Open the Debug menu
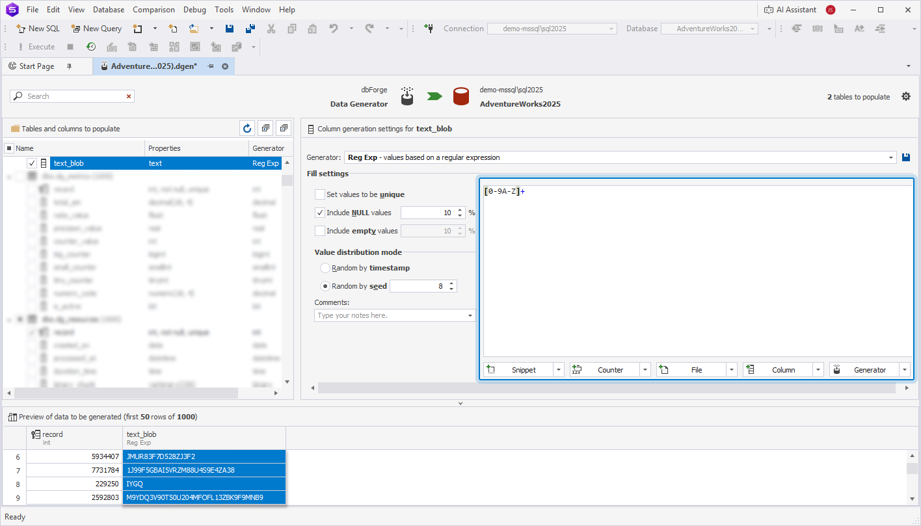The image size is (921, 526). click(194, 10)
